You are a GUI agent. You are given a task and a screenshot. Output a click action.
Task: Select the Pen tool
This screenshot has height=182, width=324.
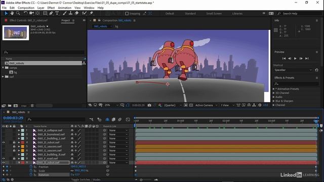[51, 14]
